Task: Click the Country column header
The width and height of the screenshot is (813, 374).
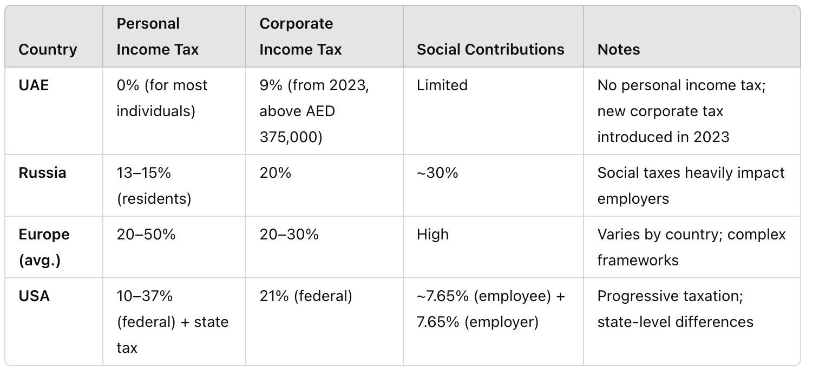Action: [x=48, y=50]
